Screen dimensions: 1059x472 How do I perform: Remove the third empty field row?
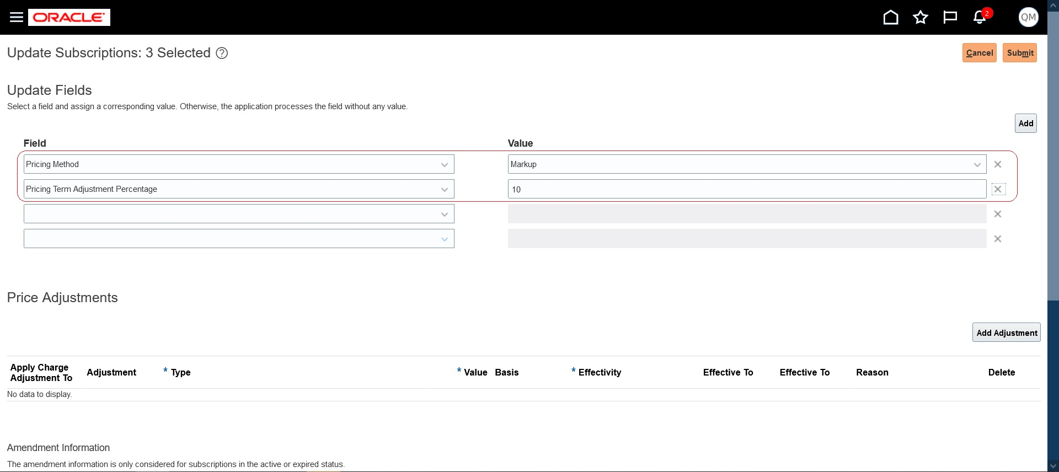tap(998, 214)
